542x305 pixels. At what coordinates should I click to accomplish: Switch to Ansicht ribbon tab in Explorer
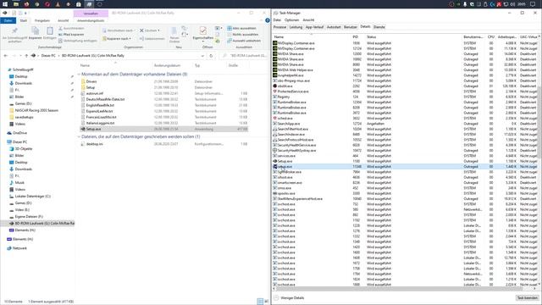64,20
